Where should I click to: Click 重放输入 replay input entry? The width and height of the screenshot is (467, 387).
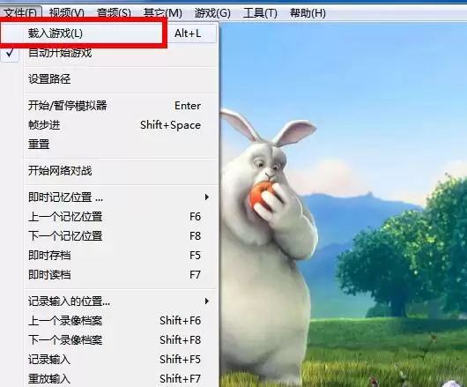(108, 378)
